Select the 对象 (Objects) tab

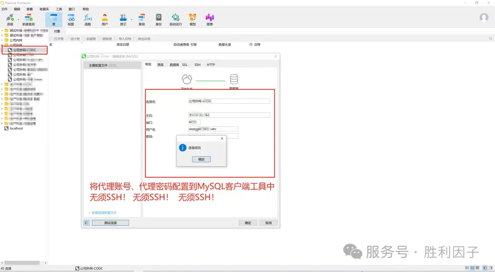click(x=57, y=31)
